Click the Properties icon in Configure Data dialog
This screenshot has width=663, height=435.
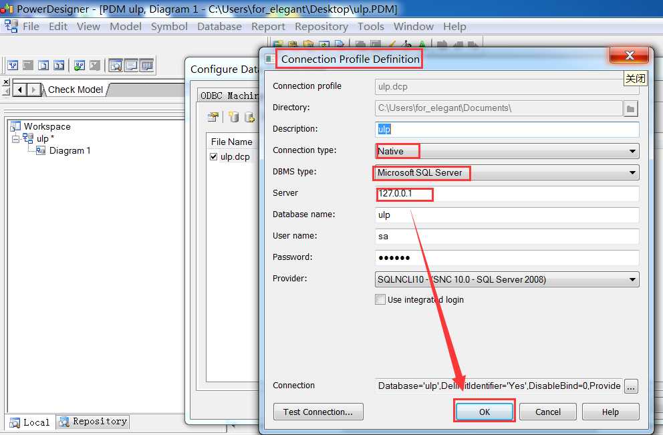coord(213,117)
